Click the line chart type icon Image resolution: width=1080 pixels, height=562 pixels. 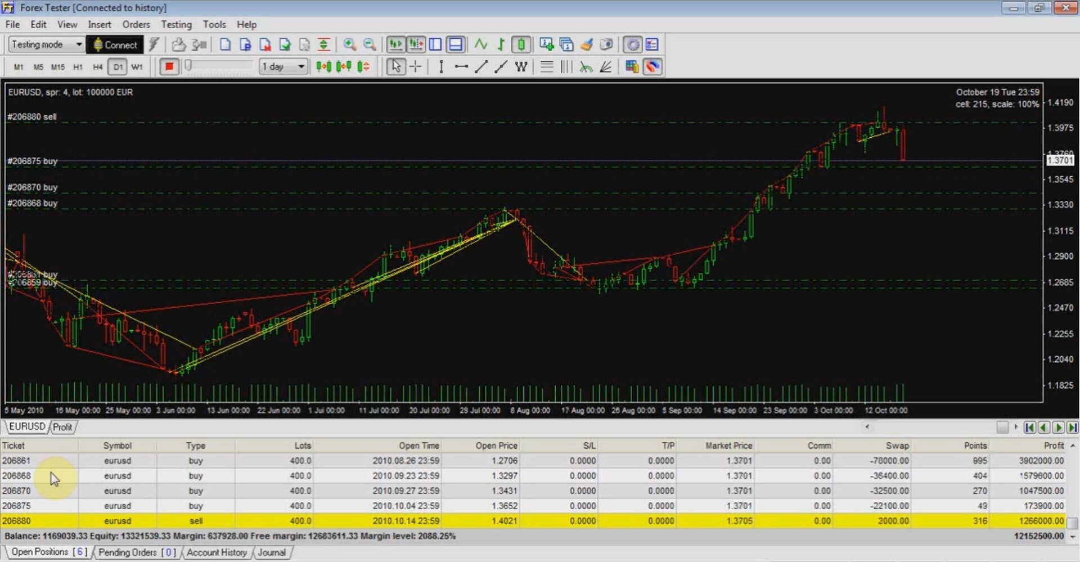[481, 44]
